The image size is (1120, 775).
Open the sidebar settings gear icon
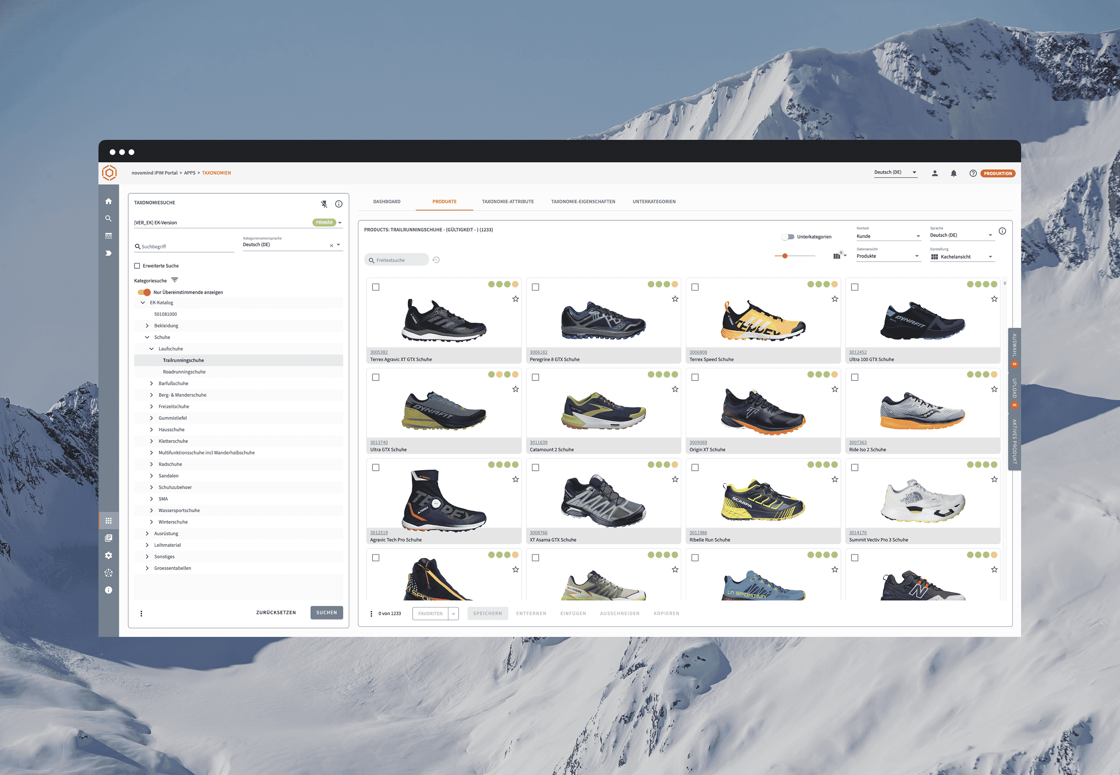(x=108, y=556)
